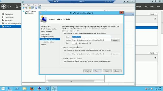This screenshot has height=91, width=163.
Task: Open the remote connection bar dropdown arrow
Action: click(52, 2)
